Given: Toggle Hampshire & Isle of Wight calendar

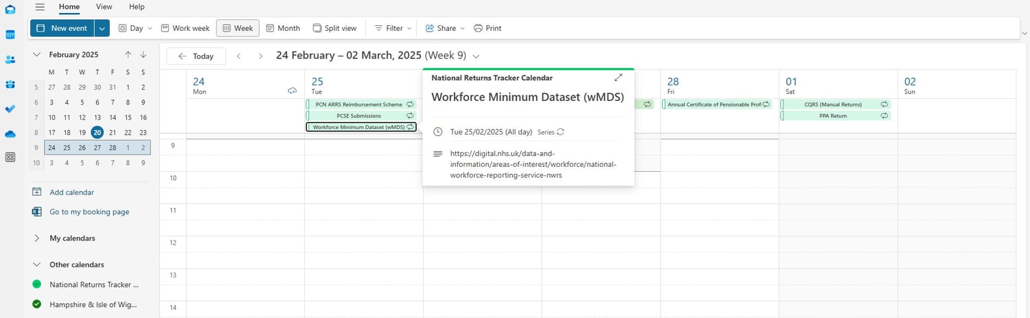Looking at the screenshot, I should tap(37, 304).
